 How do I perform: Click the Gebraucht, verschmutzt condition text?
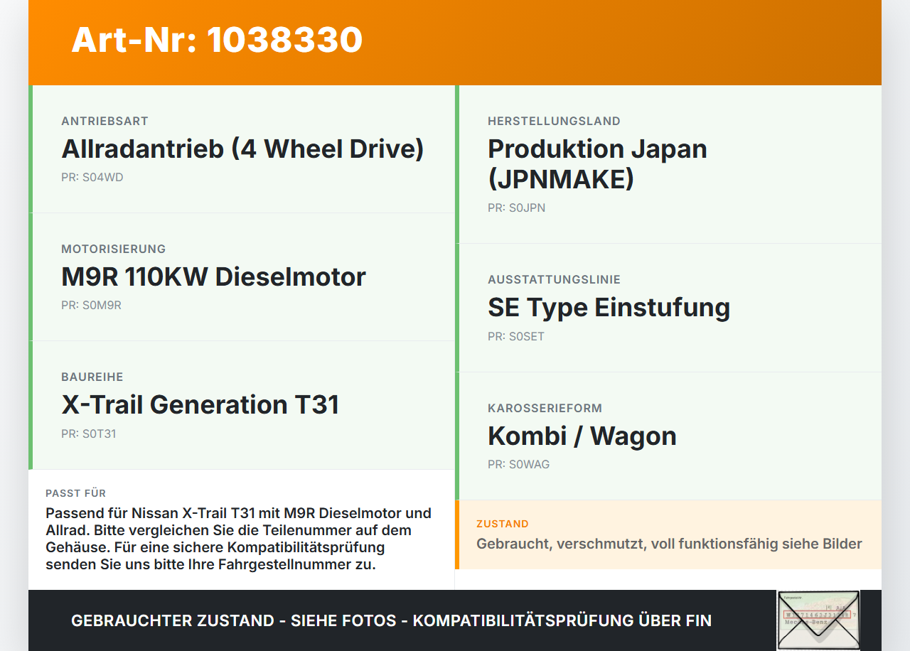[669, 544]
